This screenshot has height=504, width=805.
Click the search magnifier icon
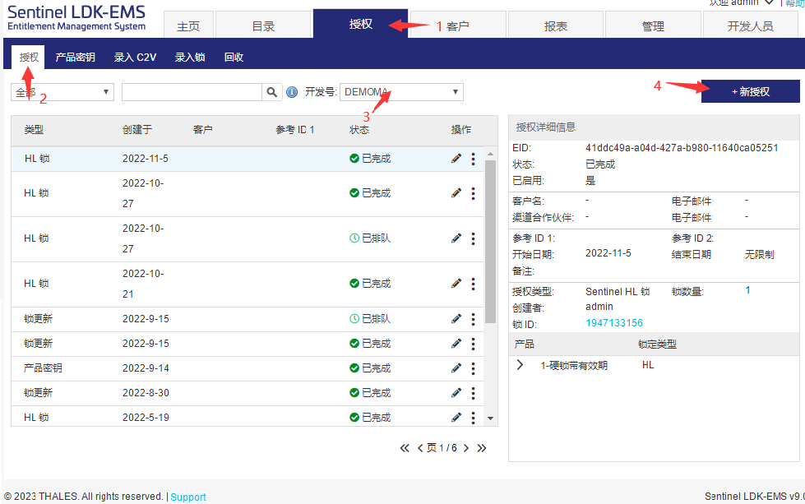click(272, 92)
